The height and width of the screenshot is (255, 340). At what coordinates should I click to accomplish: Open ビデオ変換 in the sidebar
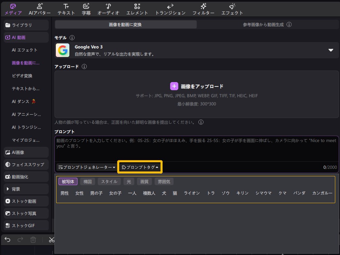click(22, 76)
